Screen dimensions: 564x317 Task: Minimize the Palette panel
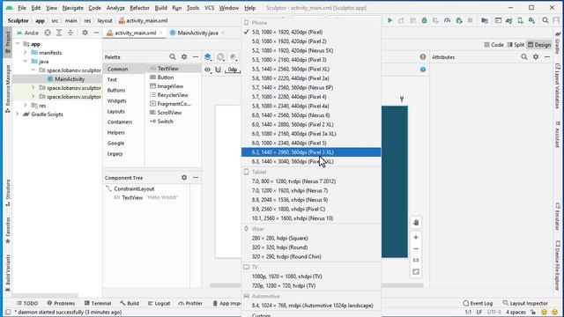[x=196, y=56]
